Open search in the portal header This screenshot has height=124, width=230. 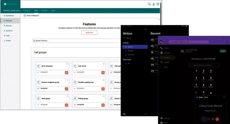(x=149, y=4)
